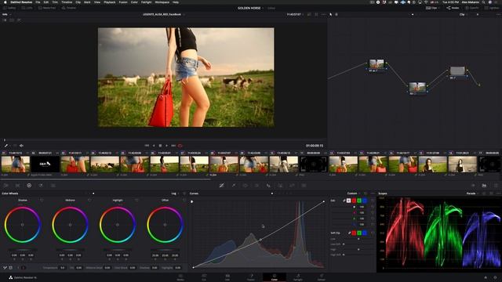This screenshot has width=502, height=282.
Task: Open the Playback menu
Action: coord(110,2)
